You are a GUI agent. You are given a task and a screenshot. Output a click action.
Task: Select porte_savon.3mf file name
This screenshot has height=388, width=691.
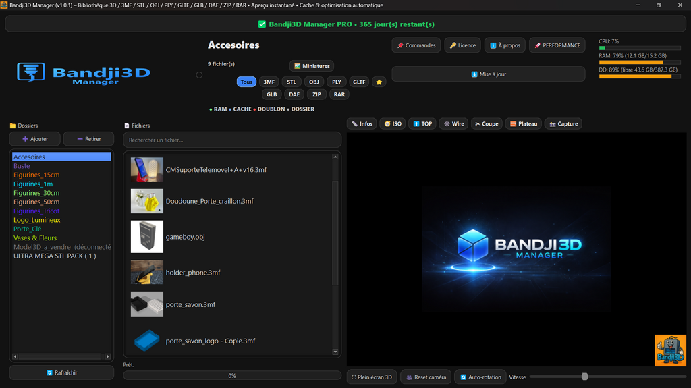tap(190, 305)
